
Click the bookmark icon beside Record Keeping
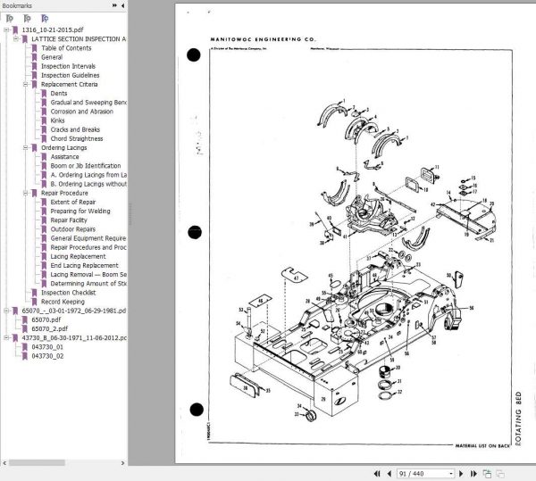(x=34, y=302)
